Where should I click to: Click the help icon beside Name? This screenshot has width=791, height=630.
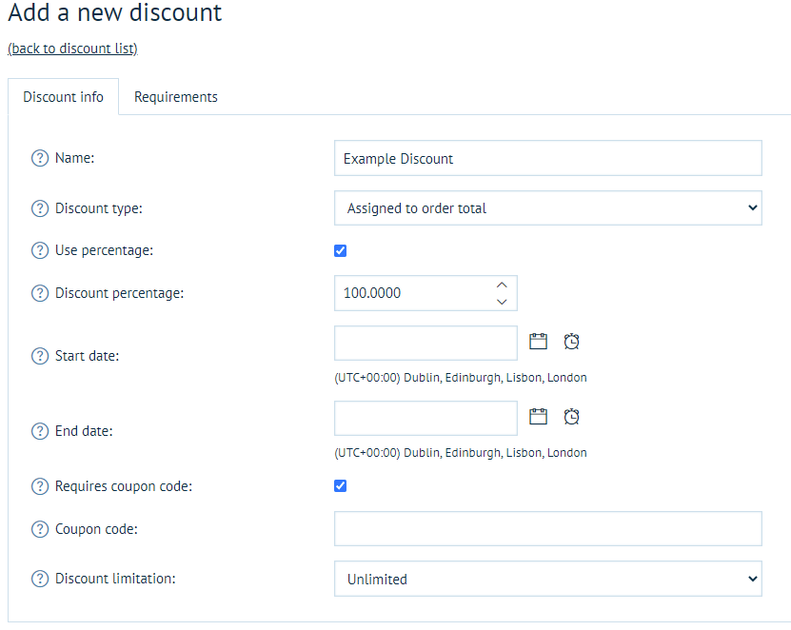[40, 159]
